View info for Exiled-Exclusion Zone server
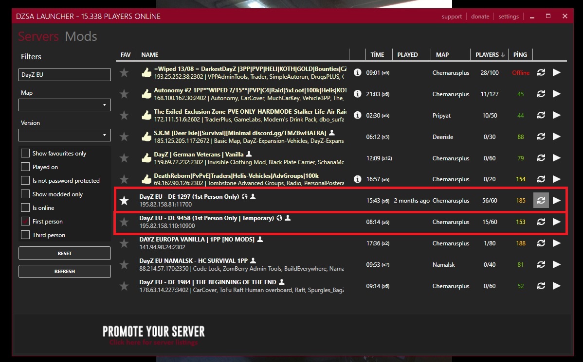The image size is (583, 362). click(x=357, y=115)
